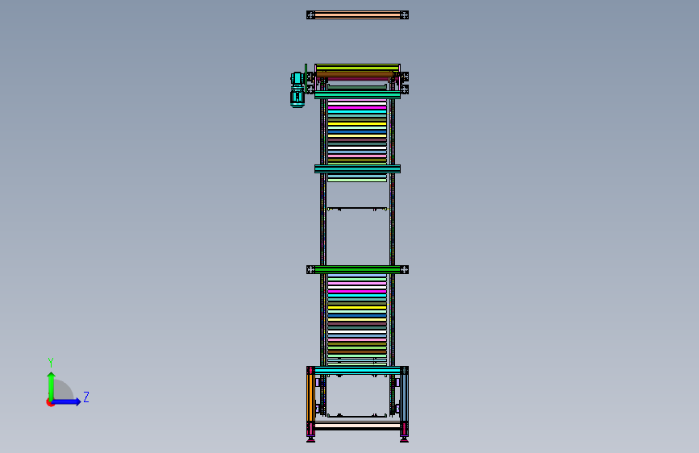The width and height of the screenshot is (699, 453).
Task: Select the bright green crossbeam with end brackets
Action: pos(357,269)
